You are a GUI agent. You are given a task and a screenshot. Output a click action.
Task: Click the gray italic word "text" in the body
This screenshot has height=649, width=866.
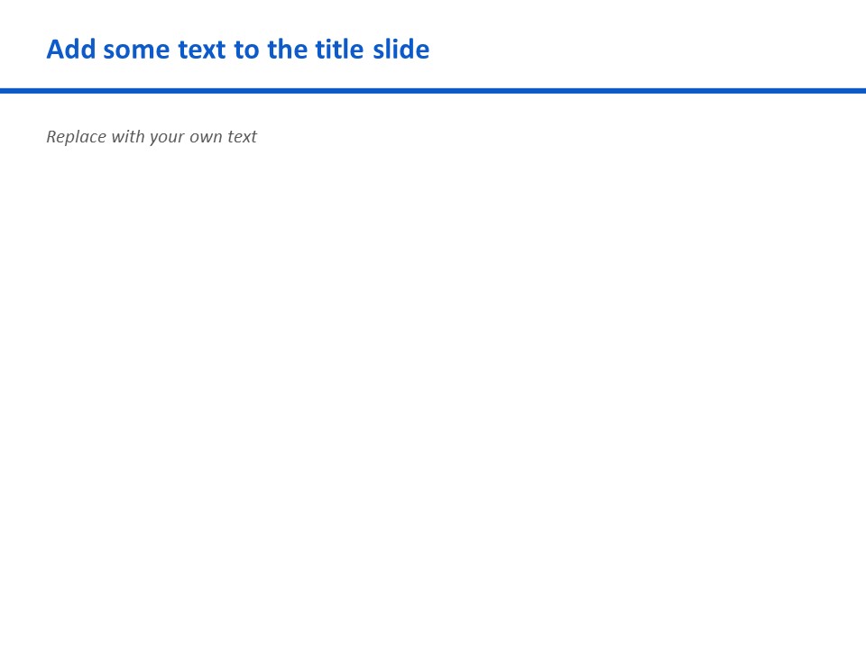(x=242, y=137)
